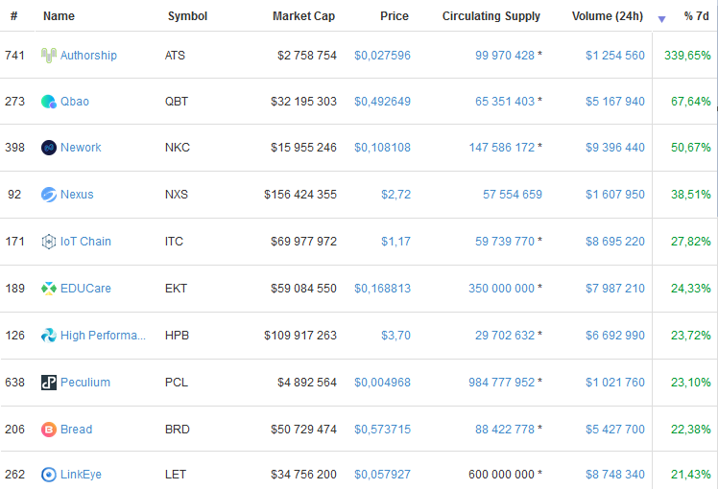718x489 pixels.
Task: Toggle sort arrow next to Volume (24h)
Action: click(661, 19)
